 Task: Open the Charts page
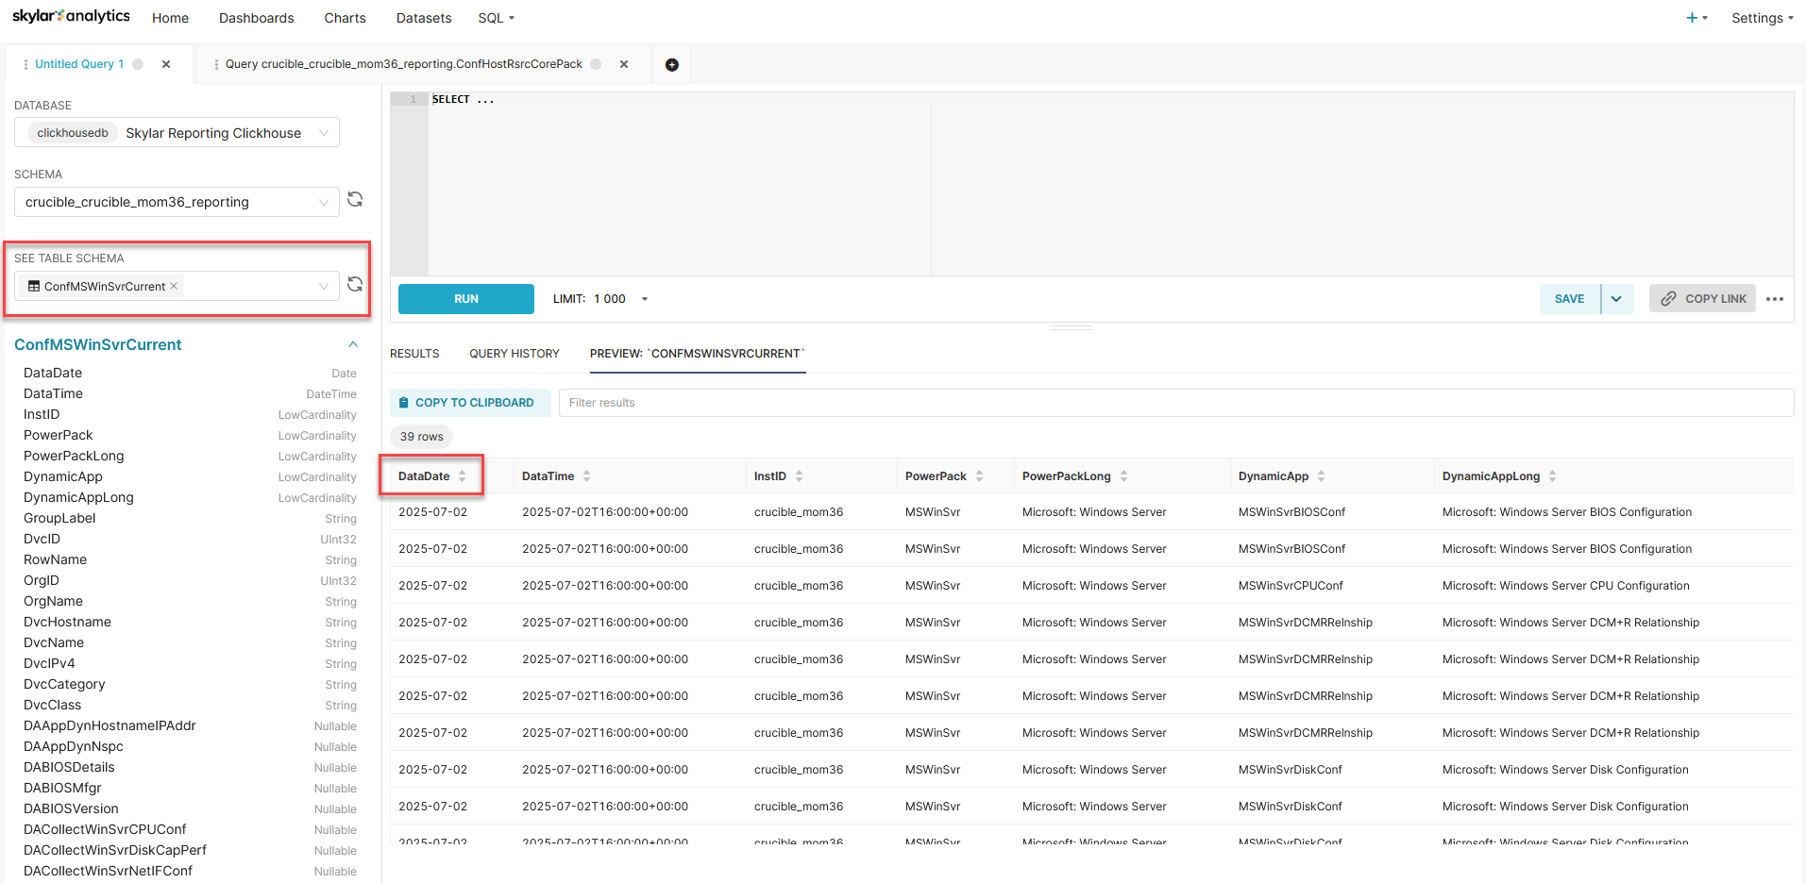click(x=345, y=18)
